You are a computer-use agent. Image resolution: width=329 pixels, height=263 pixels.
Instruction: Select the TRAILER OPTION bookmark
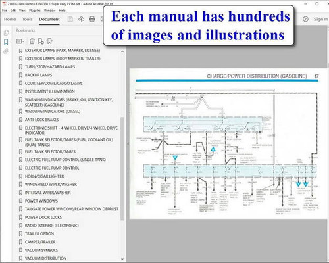pos(39,234)
